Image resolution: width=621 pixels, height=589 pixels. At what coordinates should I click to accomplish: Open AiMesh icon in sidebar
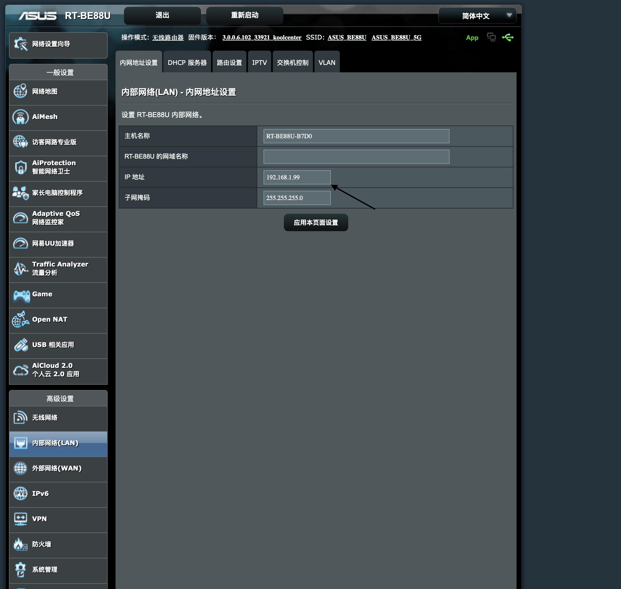click(20, 117)
